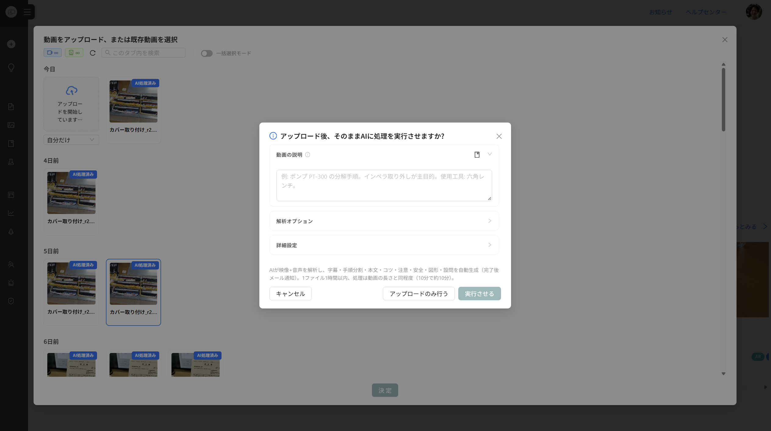Viewport: 771px width, 431px height.
Task: Click the もっとみる arrow on the right
Action: coord(765,226)
